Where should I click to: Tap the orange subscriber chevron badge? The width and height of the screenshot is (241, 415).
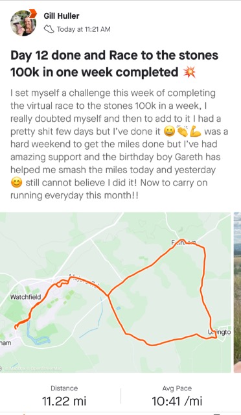pyautogui.click(x=33, y=14)
